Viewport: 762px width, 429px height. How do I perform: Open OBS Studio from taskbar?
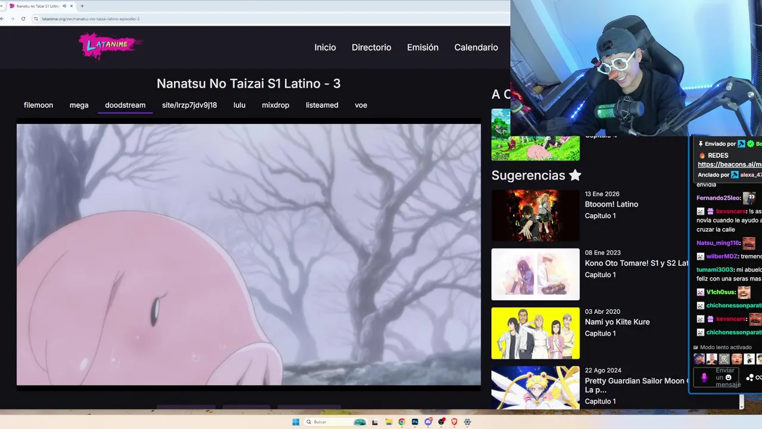coord(441,422)
